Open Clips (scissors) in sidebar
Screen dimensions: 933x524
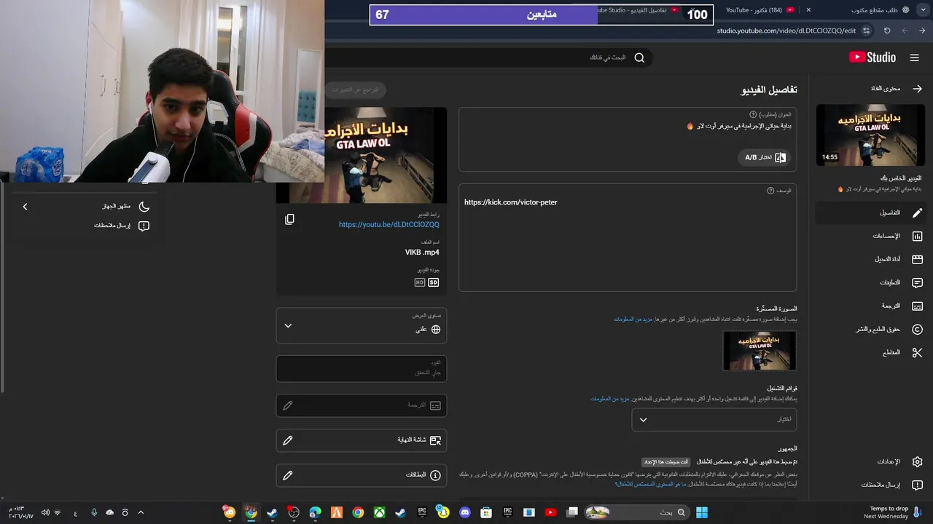tap(870, 352)
